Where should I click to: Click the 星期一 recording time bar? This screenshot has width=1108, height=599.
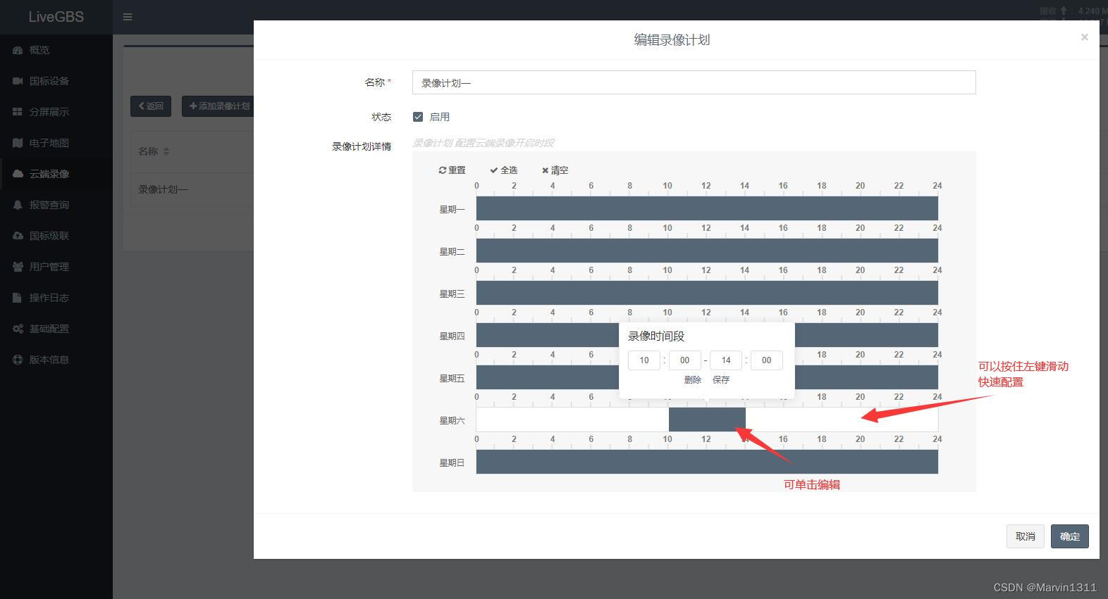707,208
